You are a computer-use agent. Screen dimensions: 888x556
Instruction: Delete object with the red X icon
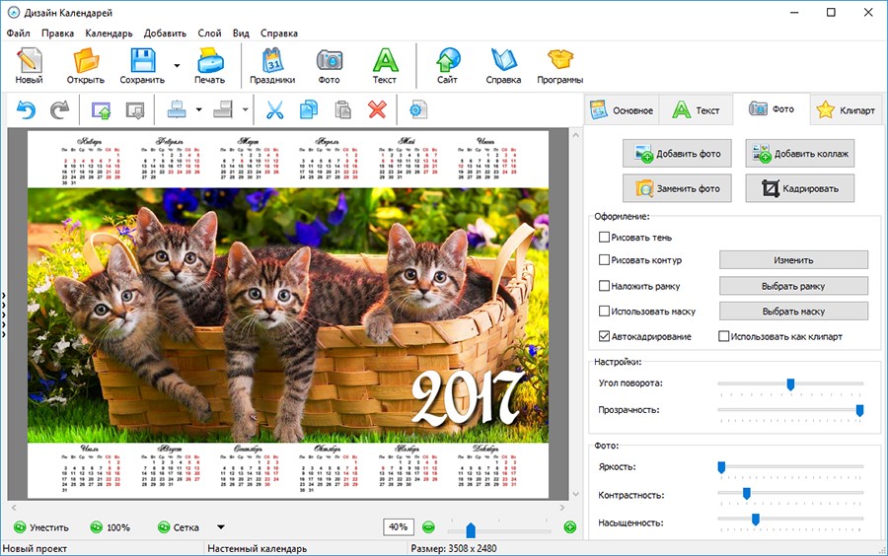point(377,109)
